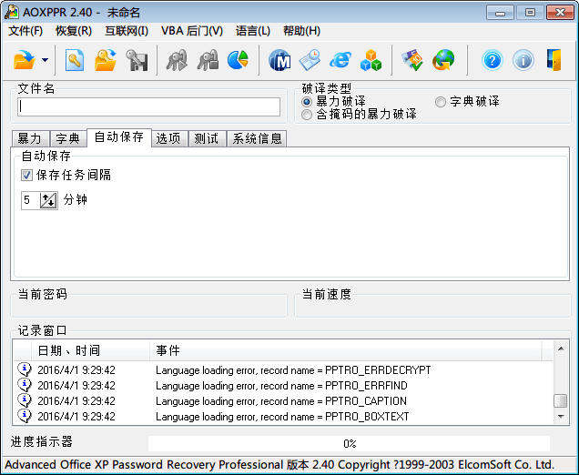
Task: Select log row PPTRO_ERRDECRYPT
Action: (x=284, y=369)
